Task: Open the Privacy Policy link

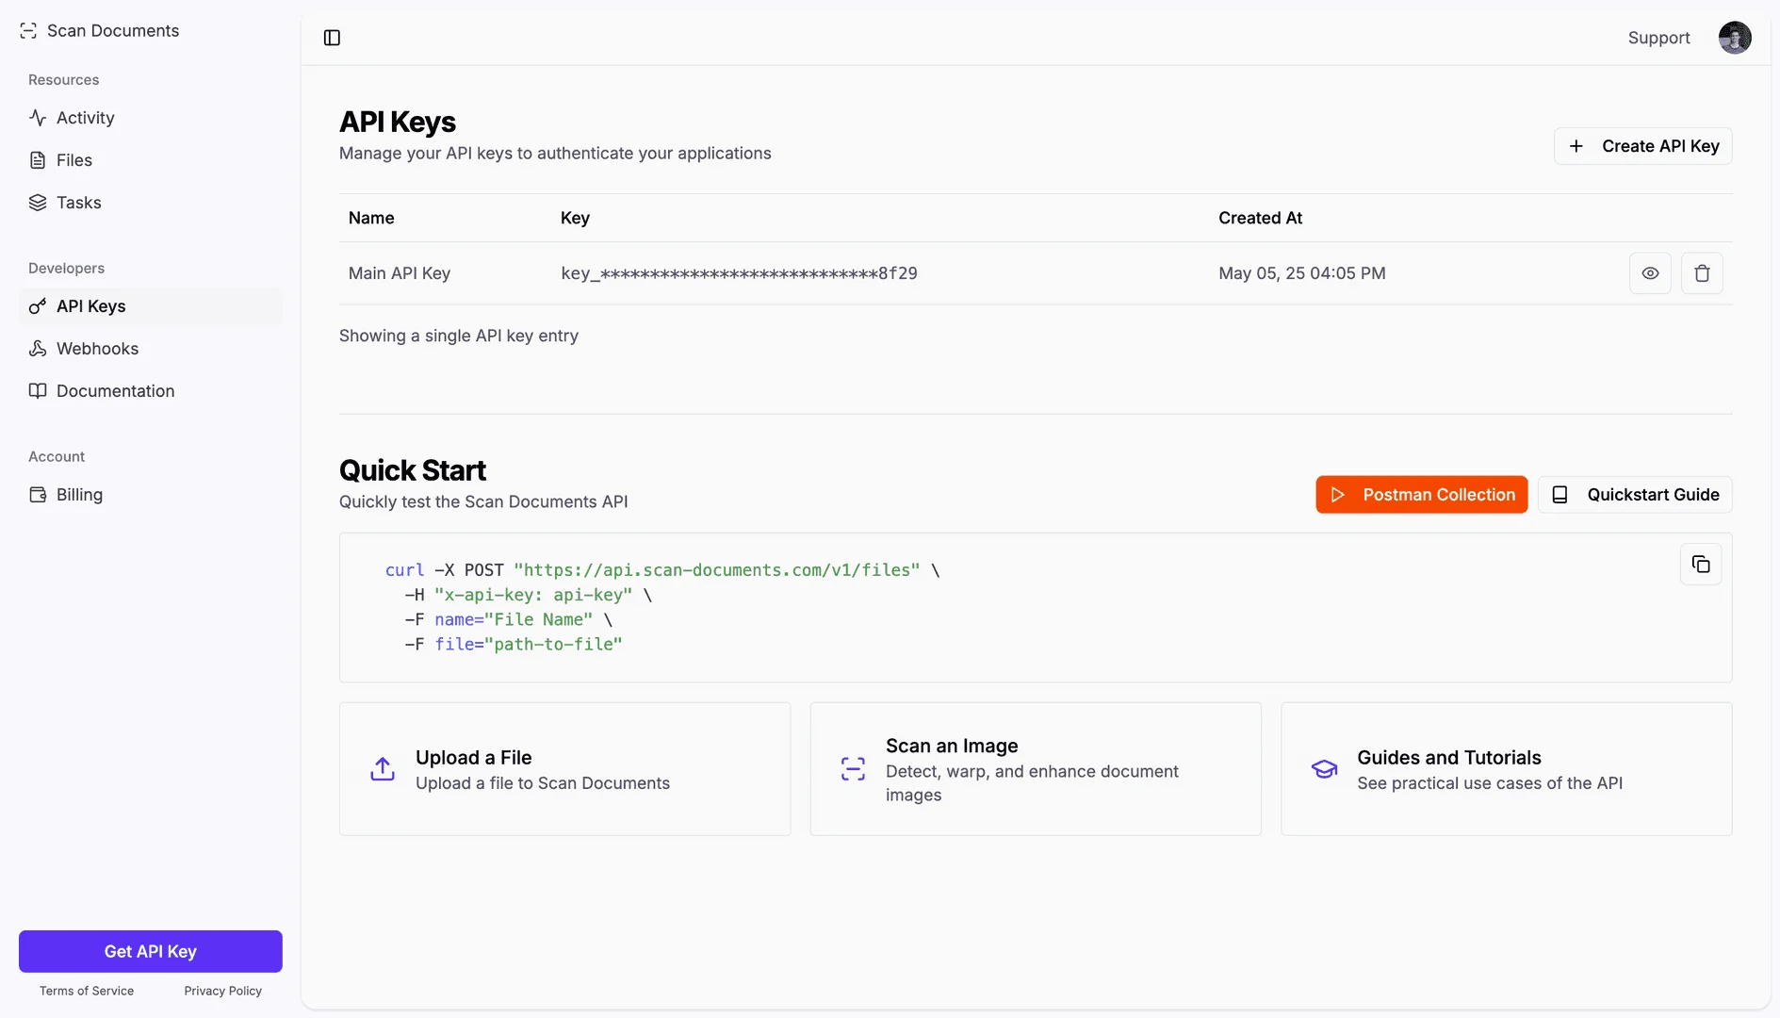Action: tap(222, 991)
